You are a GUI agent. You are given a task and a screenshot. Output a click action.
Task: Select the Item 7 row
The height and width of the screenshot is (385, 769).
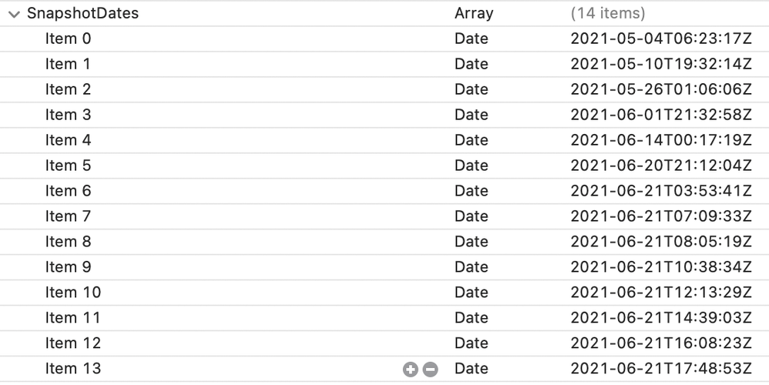(x=384, y=216)
